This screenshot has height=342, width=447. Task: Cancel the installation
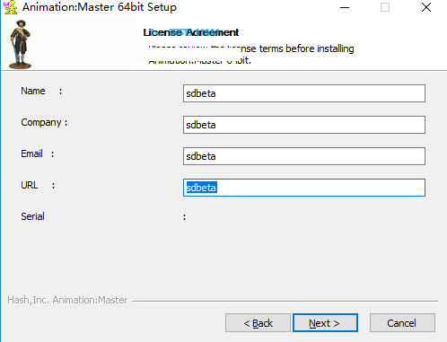point(402,323)
